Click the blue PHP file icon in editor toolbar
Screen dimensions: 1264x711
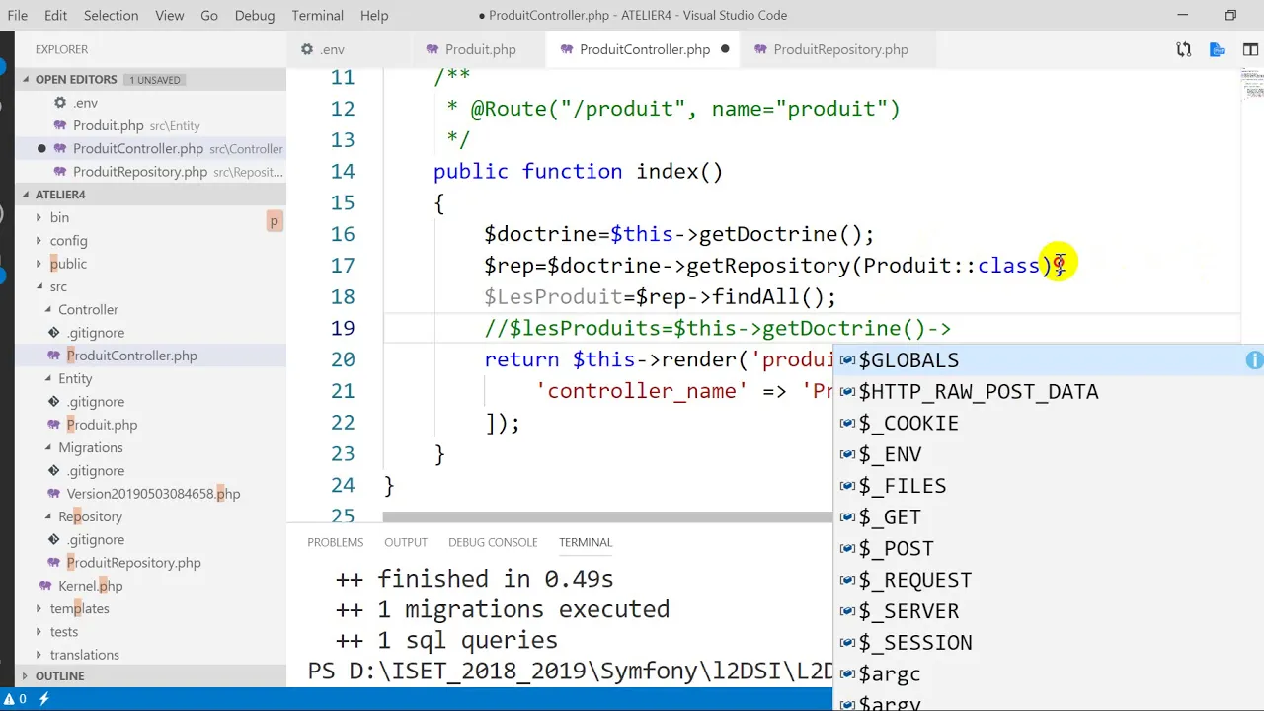[x=1218, y=49]
